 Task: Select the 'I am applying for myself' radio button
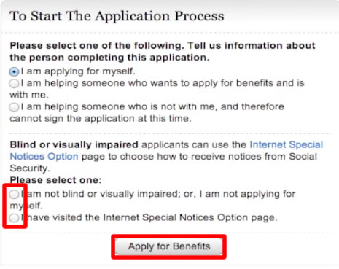click(14, 71)
